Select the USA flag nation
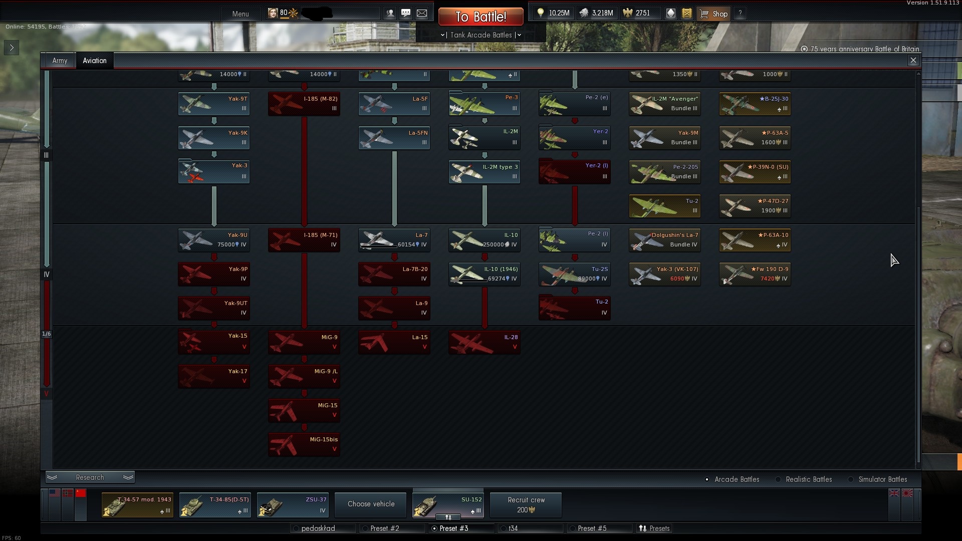Screen dimensions: 962x541 click(x=55, y=493)
